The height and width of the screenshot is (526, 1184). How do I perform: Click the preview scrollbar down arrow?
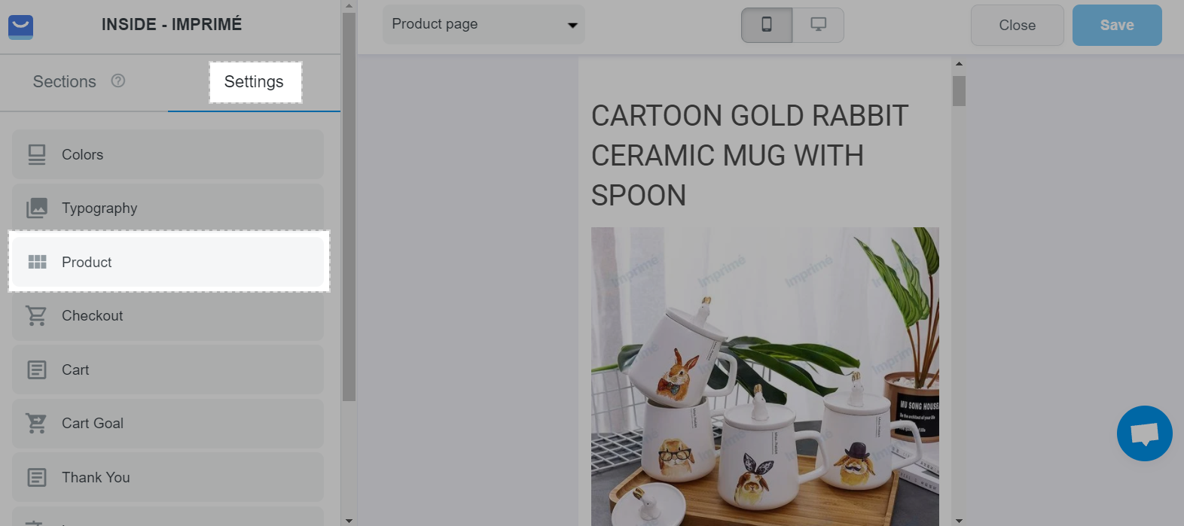click(x=959, y=520)
